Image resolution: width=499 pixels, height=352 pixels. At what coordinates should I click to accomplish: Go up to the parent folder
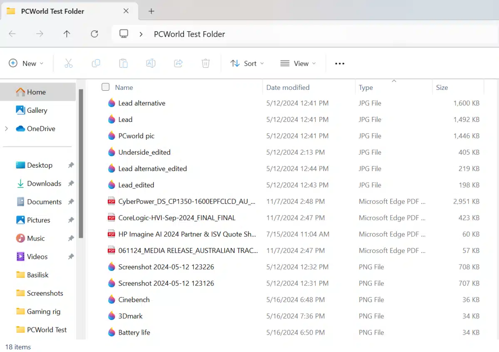pyautogui.click(x=67, y=34)
